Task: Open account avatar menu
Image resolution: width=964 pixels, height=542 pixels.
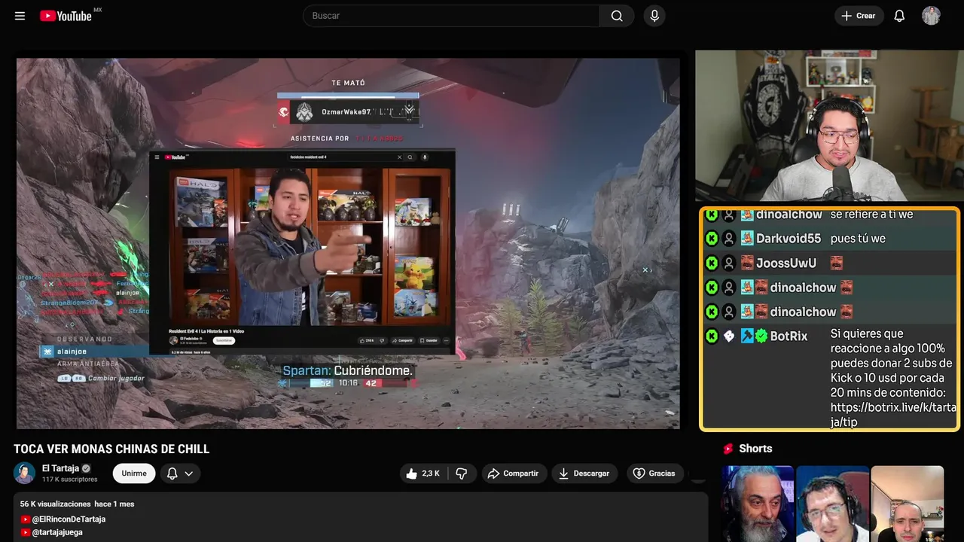Action: point(931,16)
